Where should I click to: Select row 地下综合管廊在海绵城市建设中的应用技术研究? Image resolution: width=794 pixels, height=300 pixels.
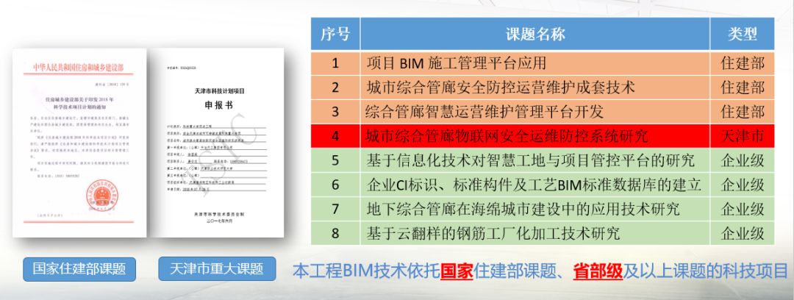[543, 209]
